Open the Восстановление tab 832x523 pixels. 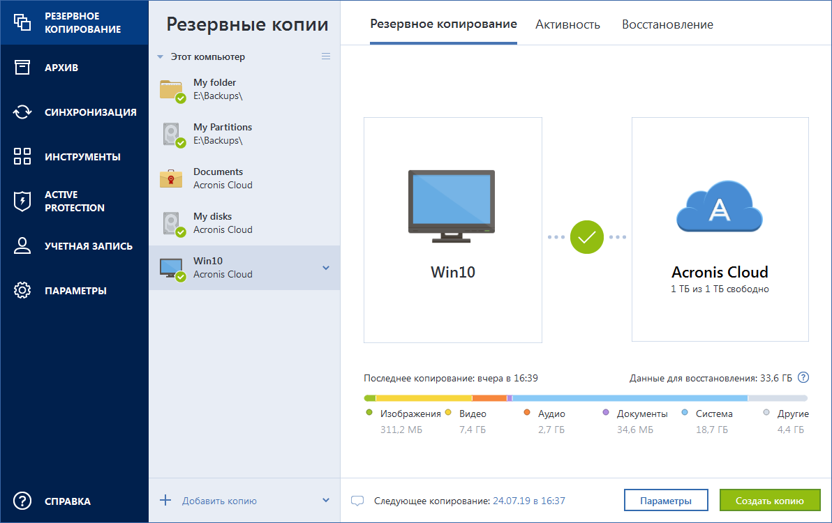[x=667, y=24]
